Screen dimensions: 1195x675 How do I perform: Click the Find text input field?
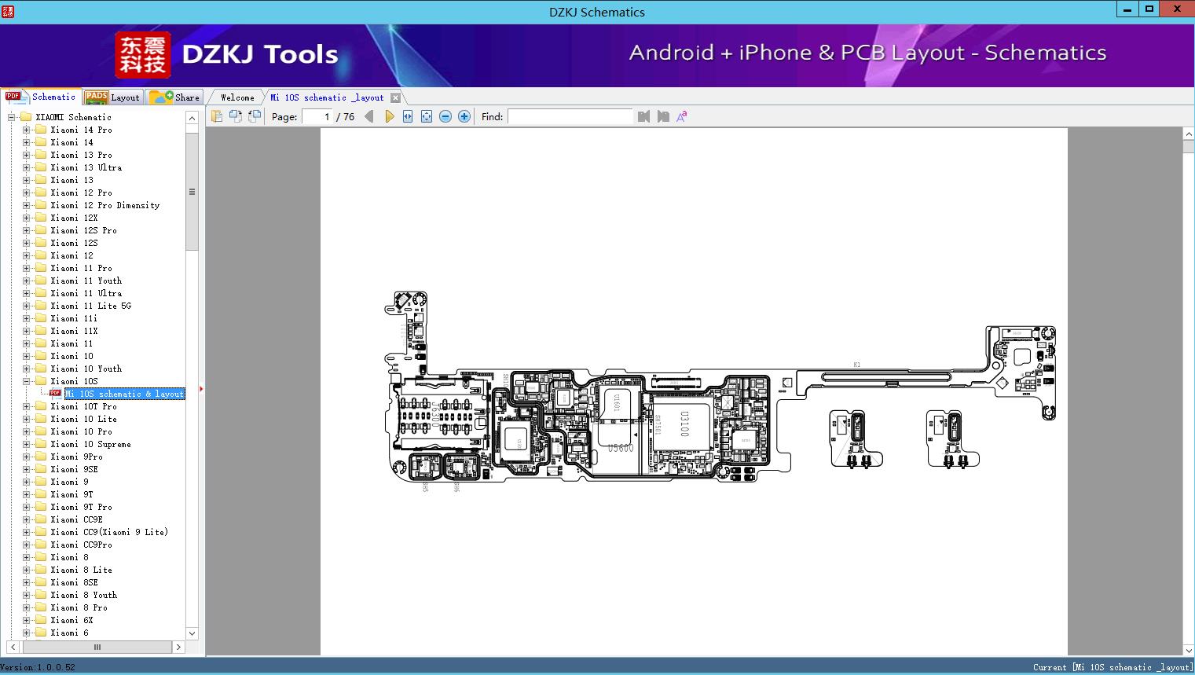[570, 116]
